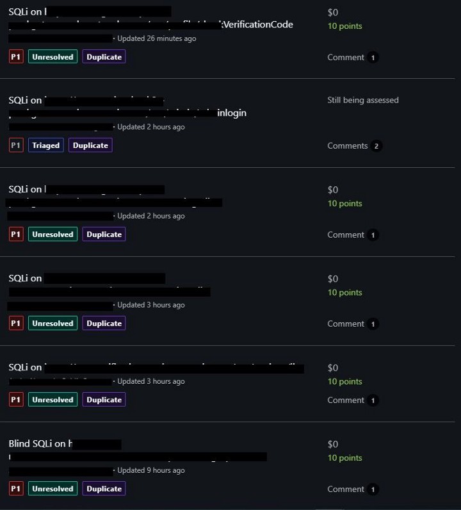Click Duplicate badge on VerificationCode submission

tap(104, 57)
